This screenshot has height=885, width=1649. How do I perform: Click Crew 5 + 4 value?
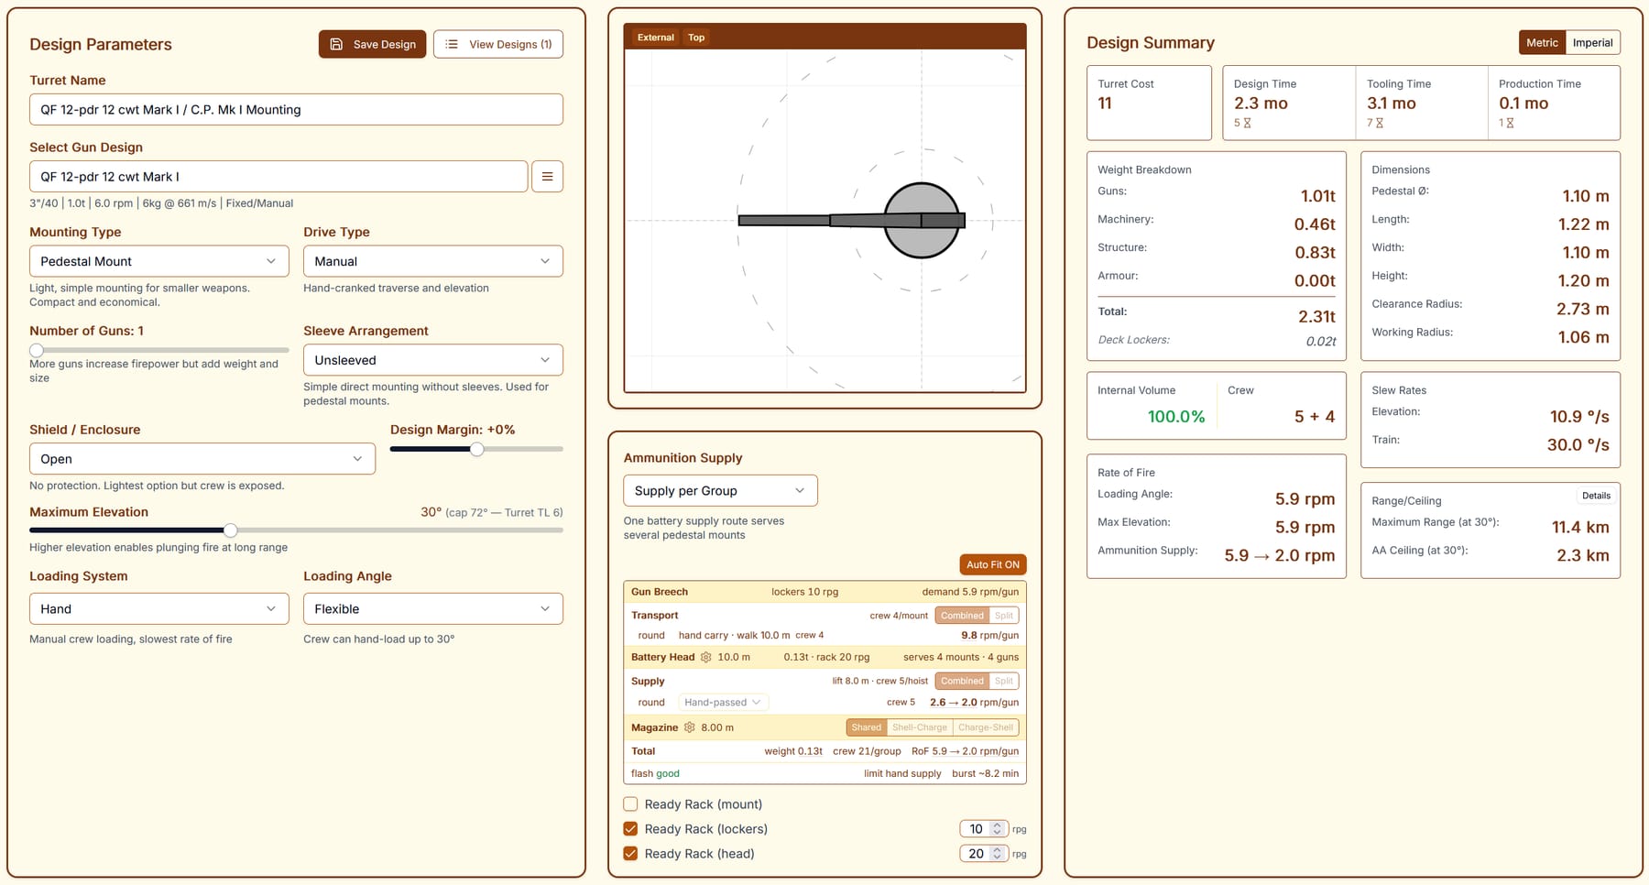point(1314,417)
